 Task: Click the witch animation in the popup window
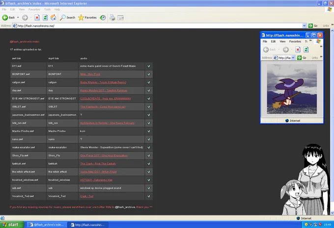click(292, 89)
